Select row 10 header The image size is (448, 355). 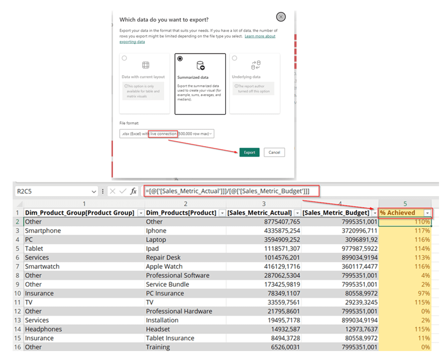tap(18, 293)
